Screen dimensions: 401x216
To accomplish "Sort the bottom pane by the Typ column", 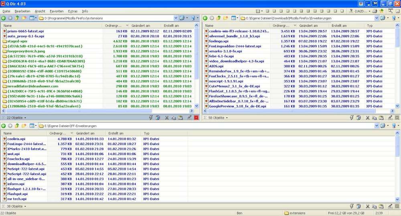I will [x=146, y=133].
